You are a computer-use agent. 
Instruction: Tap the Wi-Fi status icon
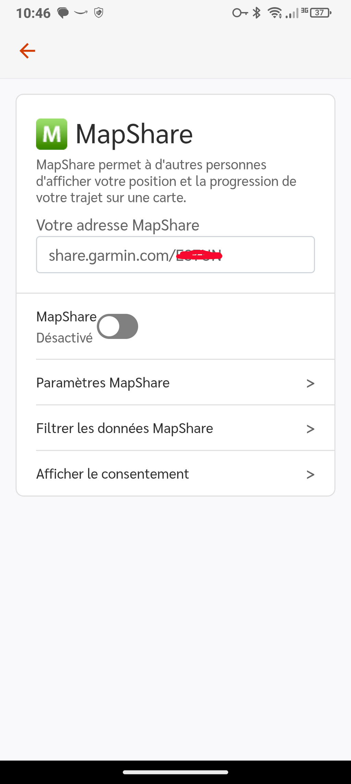tap(275, 13)
